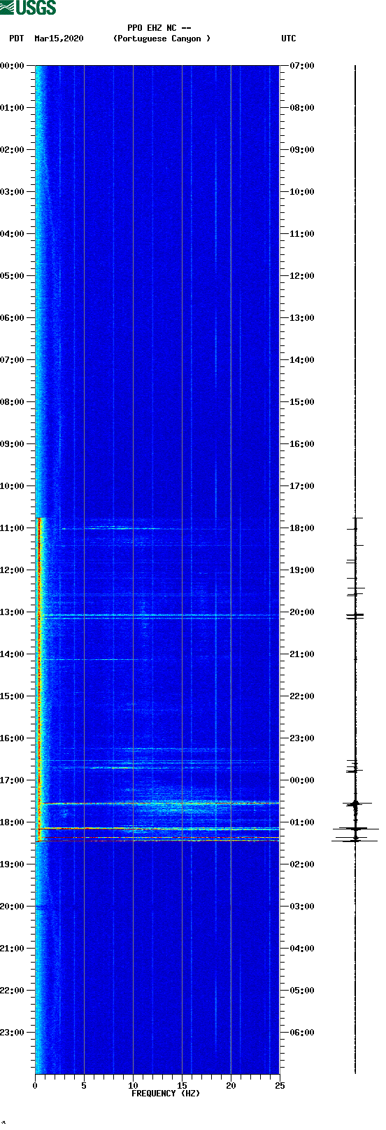This screenshot has height=1130, width=386.
Task: Click the 11:00 PDT time label
Action: (x=13, y=528)
